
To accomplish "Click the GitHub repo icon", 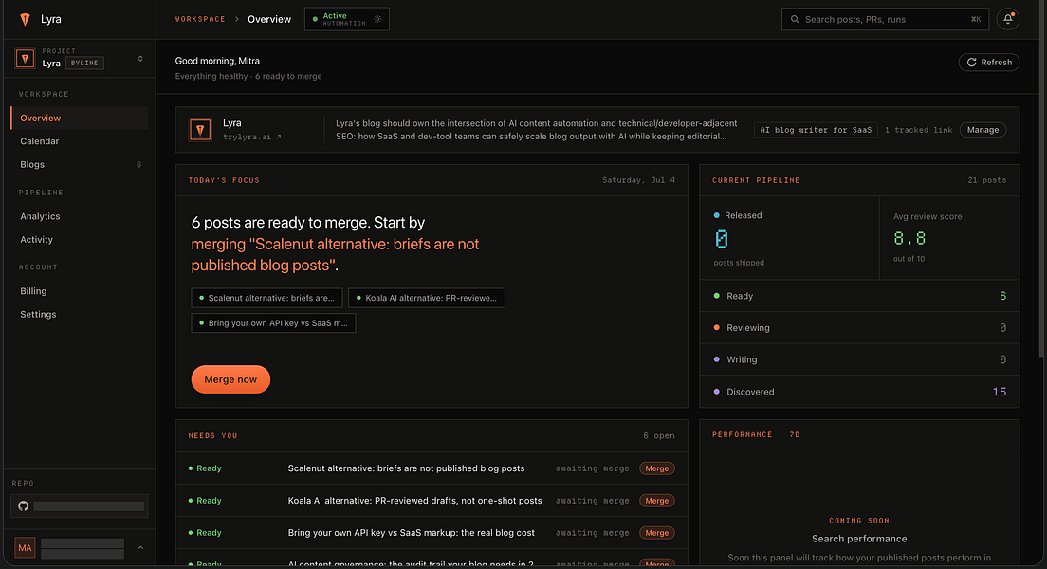I will [24, 506].
